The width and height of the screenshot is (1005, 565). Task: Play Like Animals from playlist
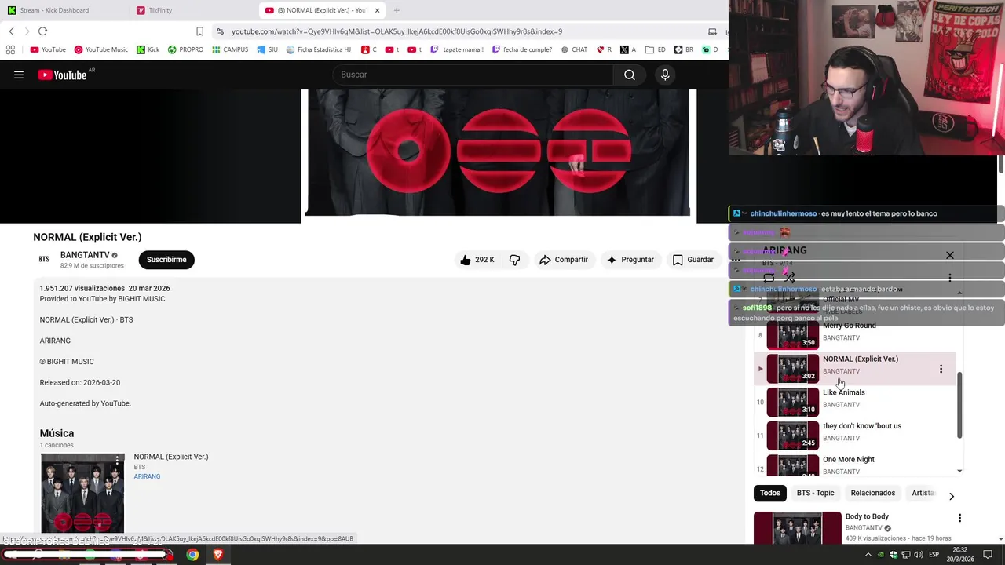point(855,402)
